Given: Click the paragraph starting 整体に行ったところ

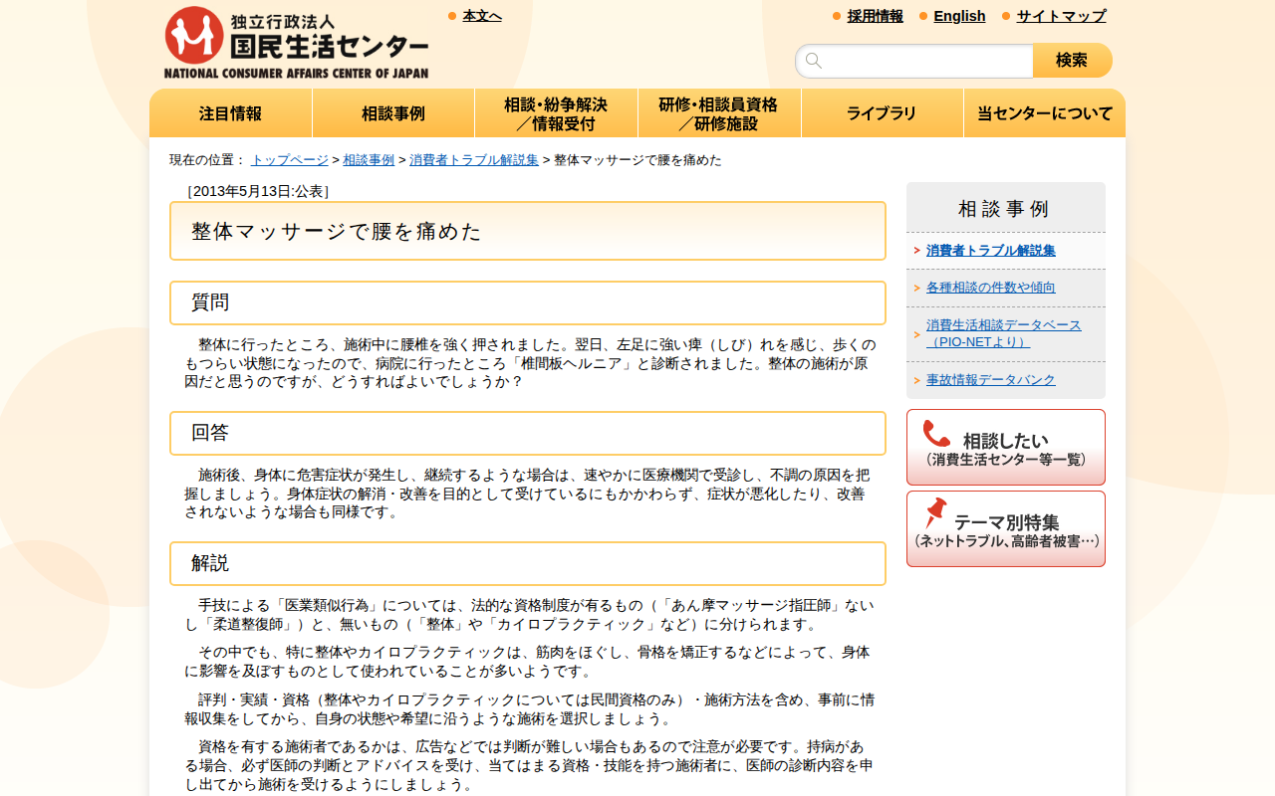Looking at the screenshot, I should click(x=530, y=363).
